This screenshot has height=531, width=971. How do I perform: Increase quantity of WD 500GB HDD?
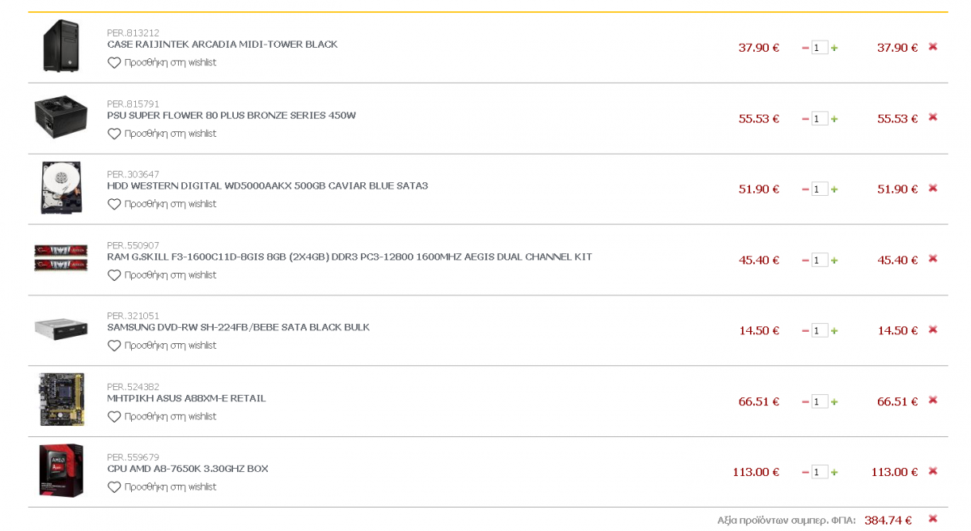point(834,189)
